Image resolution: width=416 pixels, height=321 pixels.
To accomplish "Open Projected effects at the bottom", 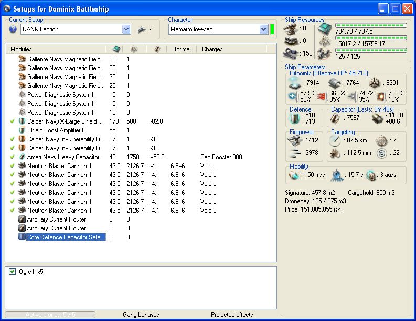I will (x=232, y=315).
